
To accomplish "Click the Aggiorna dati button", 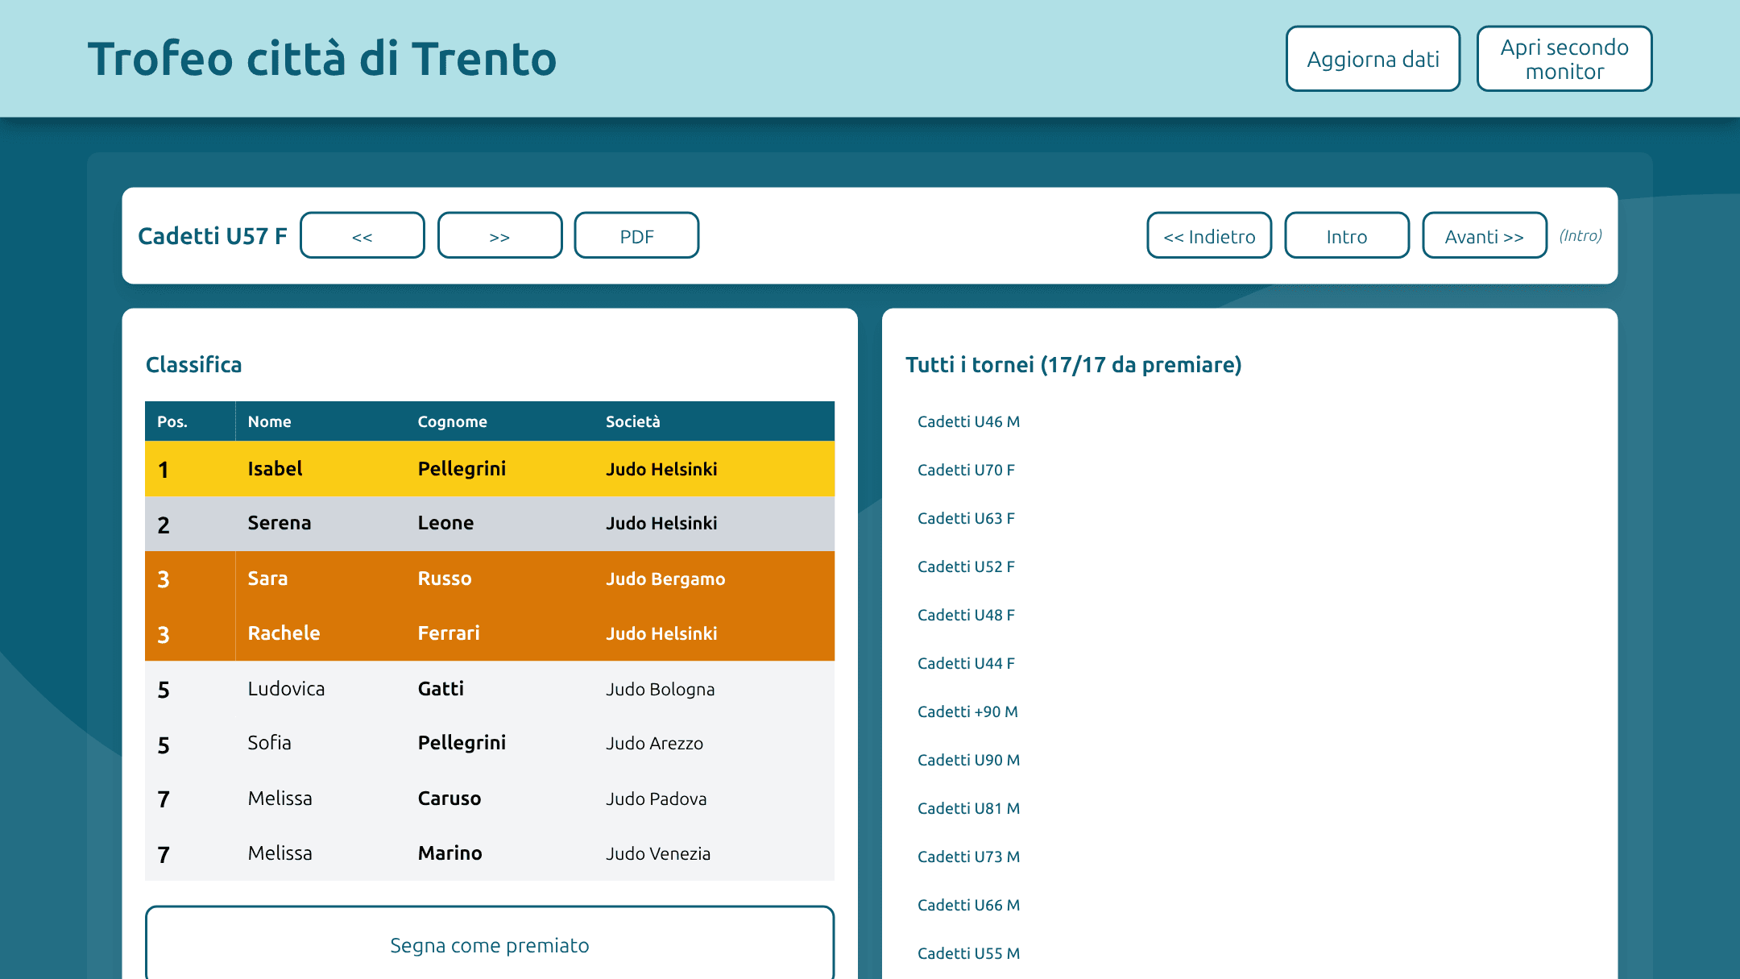I will click(x=1373, y=59).
